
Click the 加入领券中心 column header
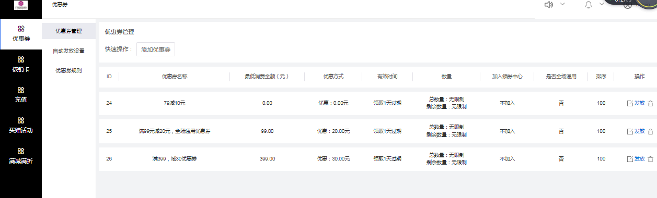[507, 77]
